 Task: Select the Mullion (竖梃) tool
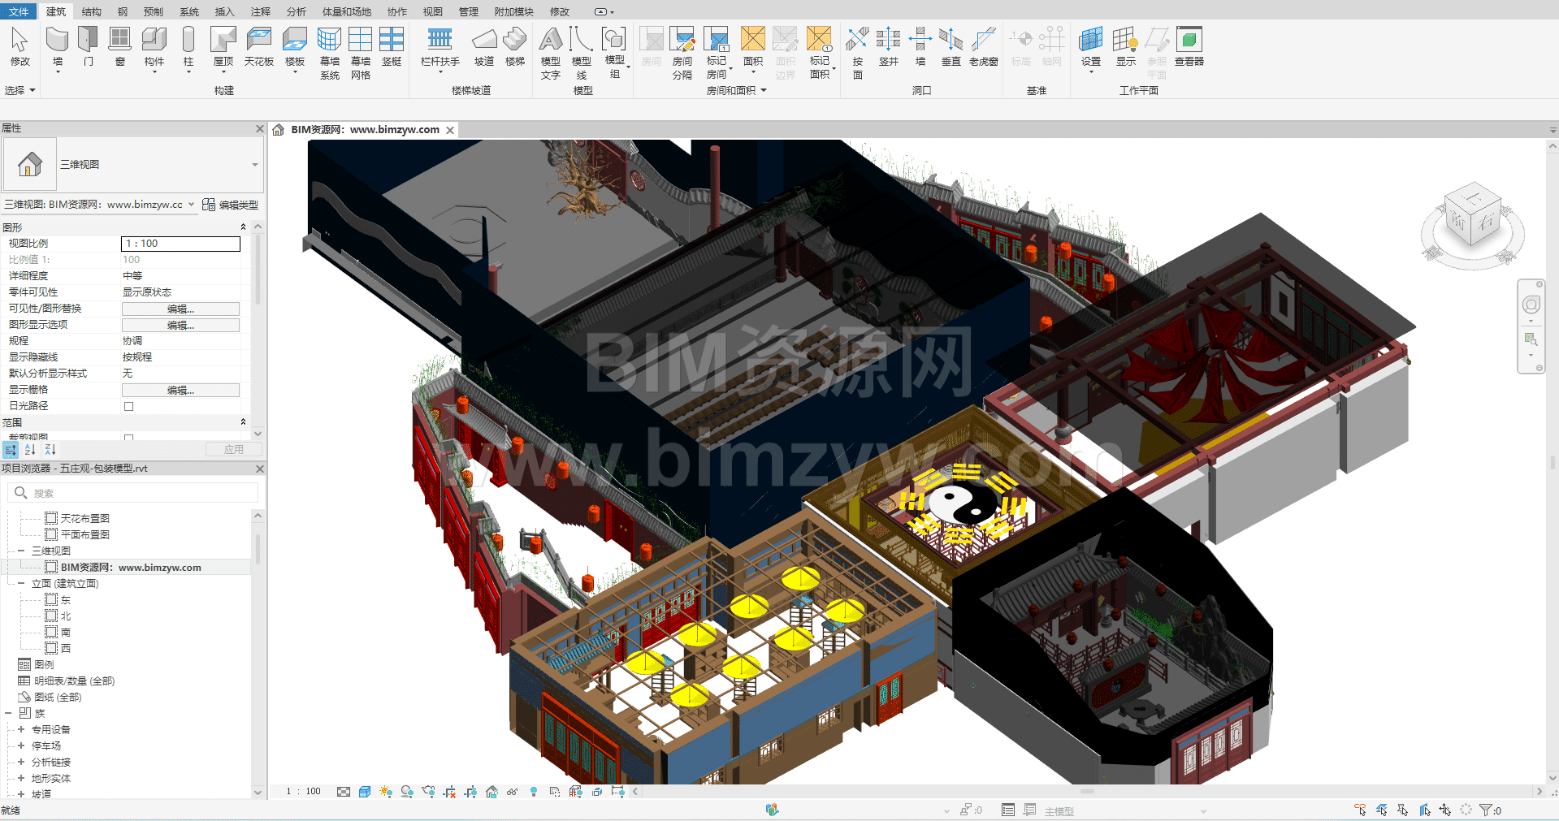coord(392,47)
